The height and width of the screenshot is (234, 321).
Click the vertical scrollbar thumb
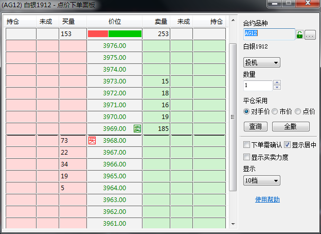(233, 117)
